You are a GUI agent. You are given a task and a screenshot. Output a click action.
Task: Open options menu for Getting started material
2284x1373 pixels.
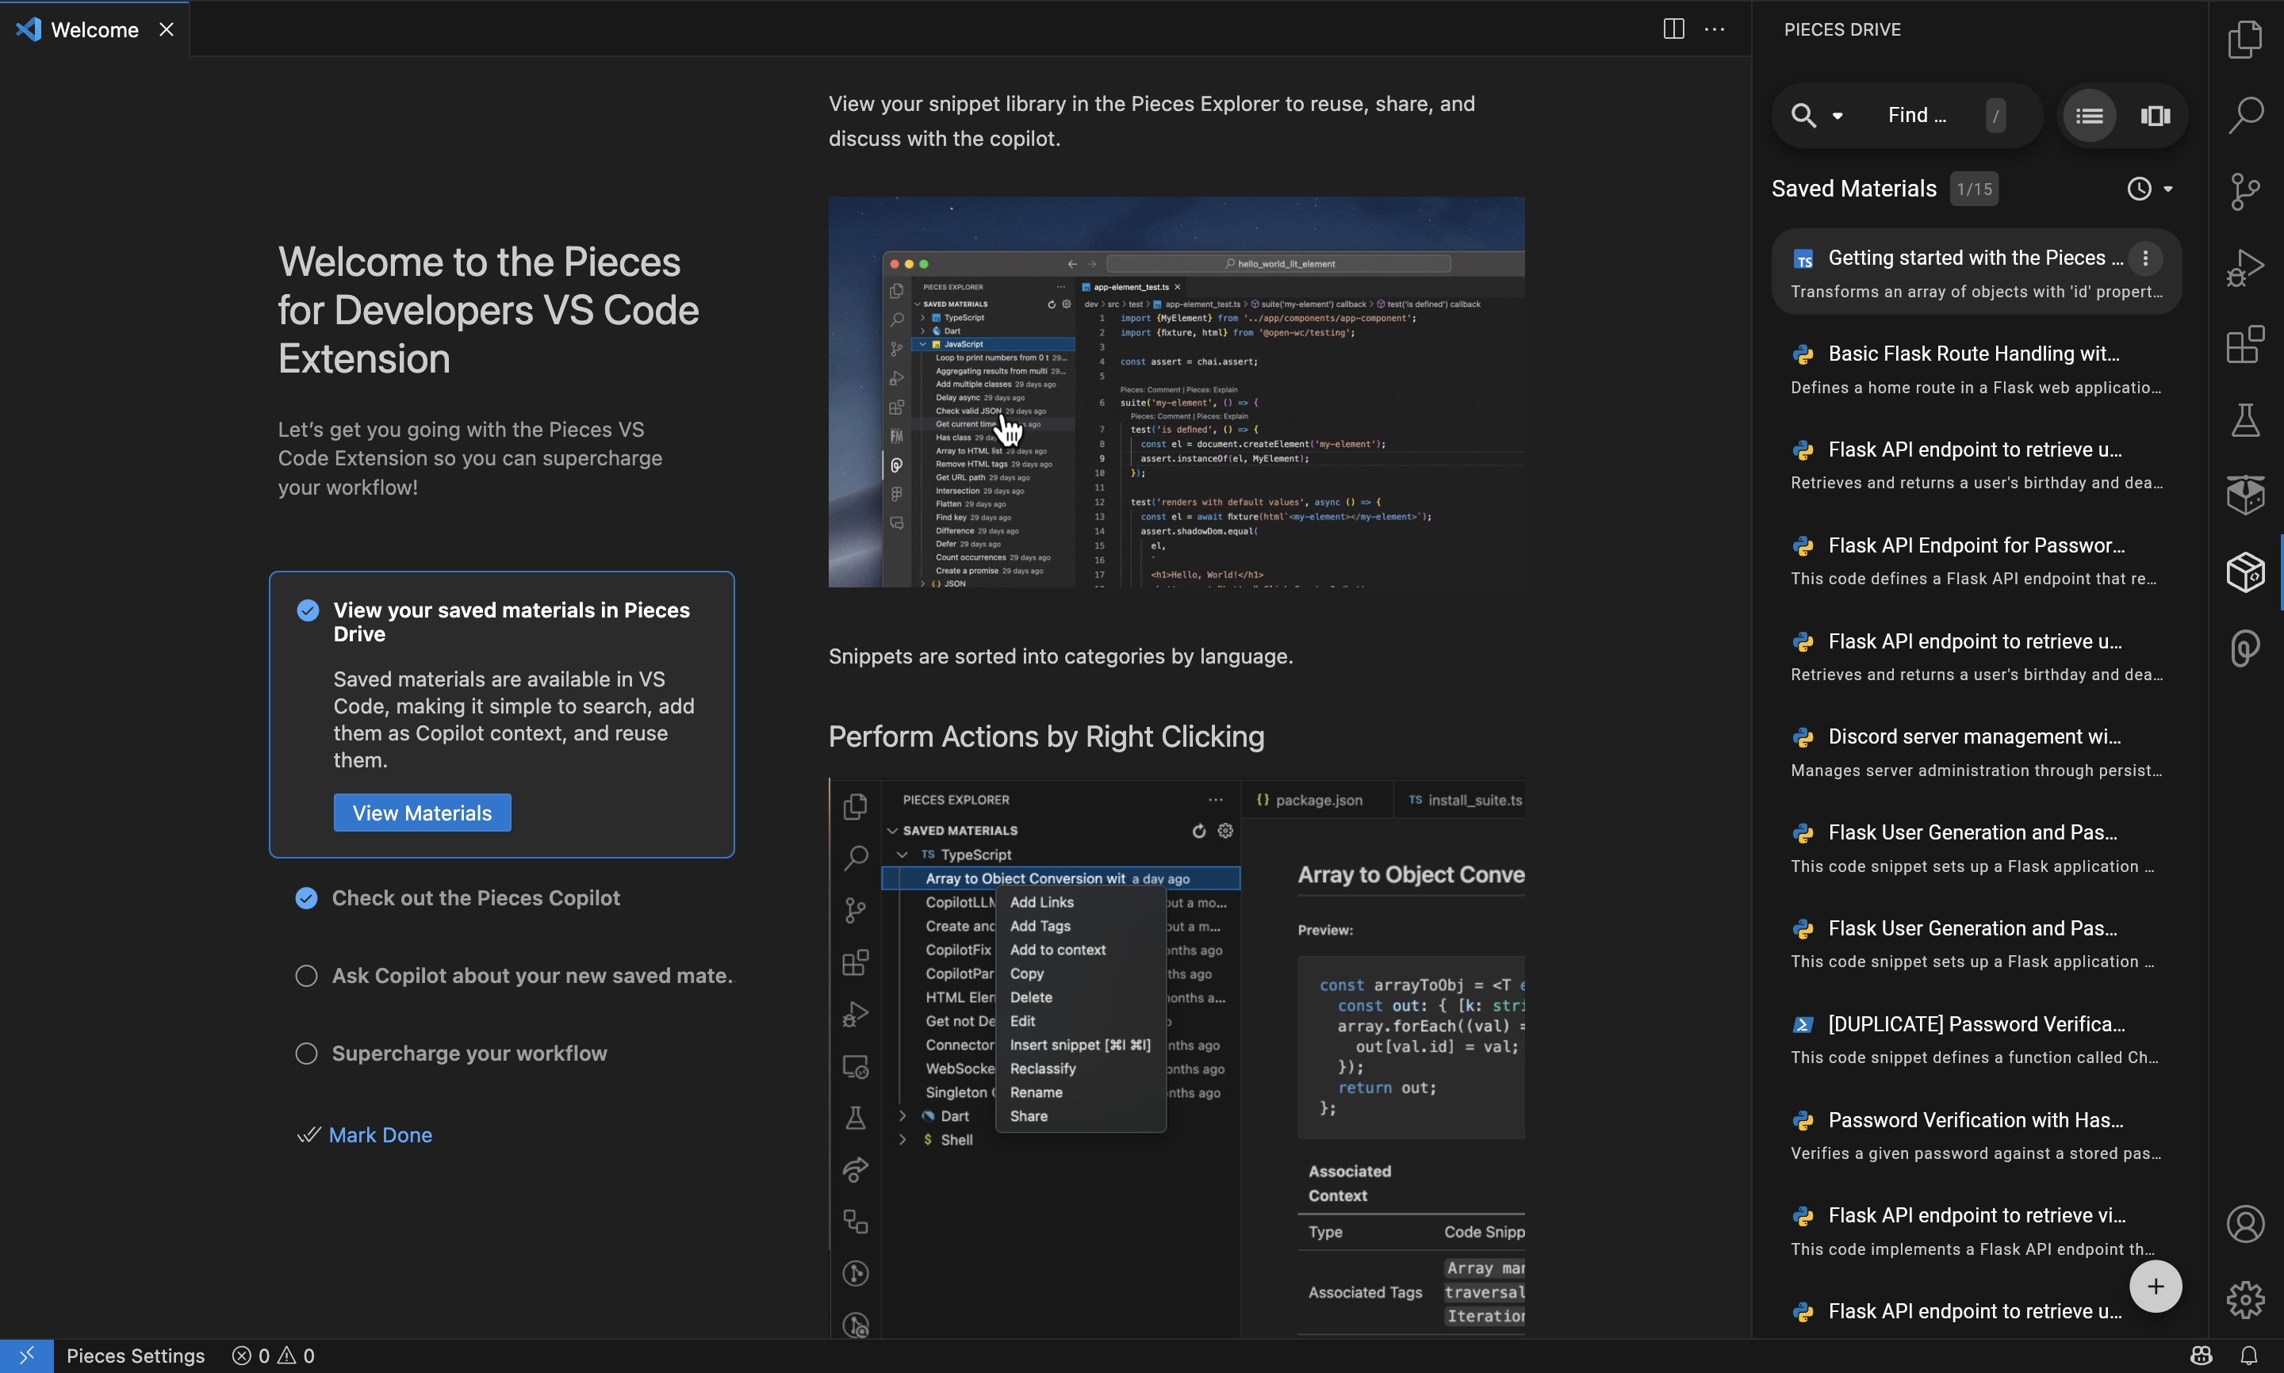pyautogui.click(x=2145, y=258)
